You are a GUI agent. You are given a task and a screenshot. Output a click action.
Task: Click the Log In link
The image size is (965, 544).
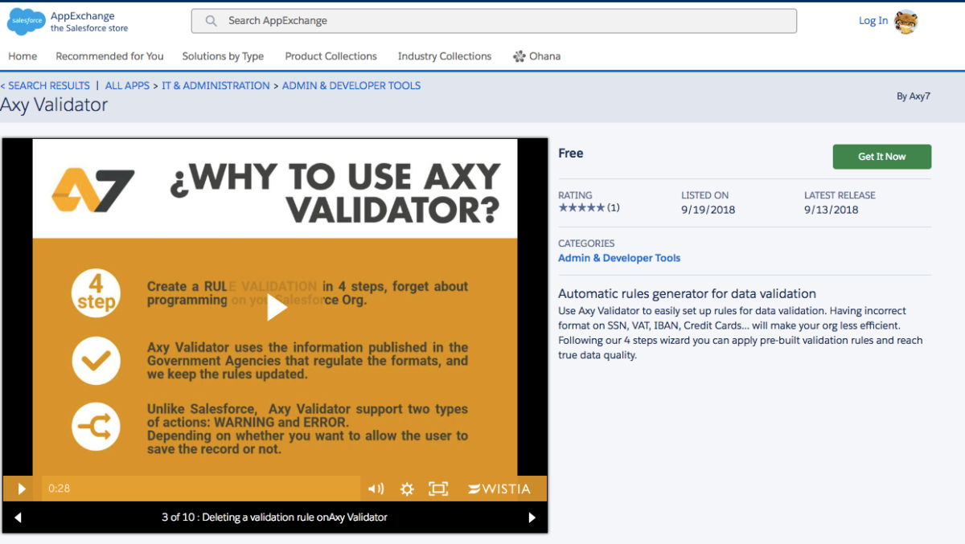[x=873, y=21]
